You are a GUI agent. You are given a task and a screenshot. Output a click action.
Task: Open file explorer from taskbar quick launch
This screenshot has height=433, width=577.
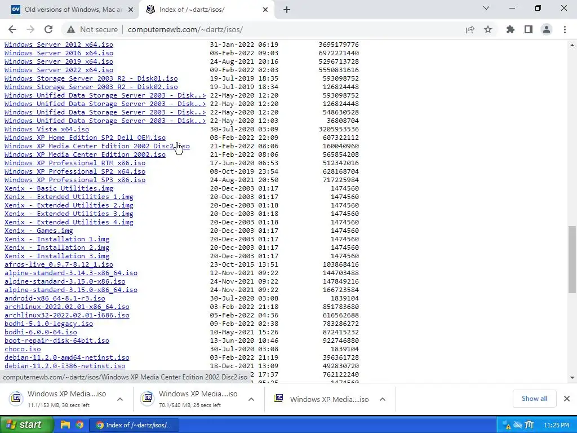tap(65, 425)
